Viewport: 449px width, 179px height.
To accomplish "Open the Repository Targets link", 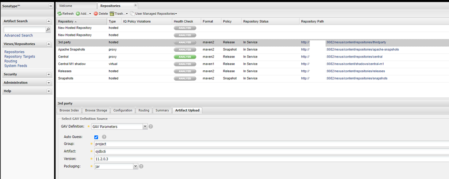I will (20, 57).
